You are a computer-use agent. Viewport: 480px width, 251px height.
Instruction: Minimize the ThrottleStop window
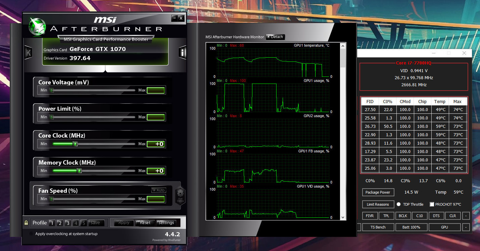coord(433,53)
